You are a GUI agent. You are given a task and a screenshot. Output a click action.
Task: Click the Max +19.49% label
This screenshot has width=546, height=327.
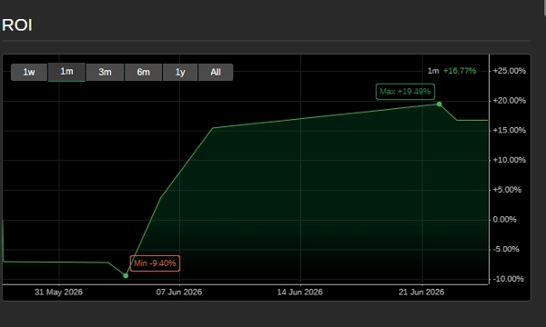(405, 92)
